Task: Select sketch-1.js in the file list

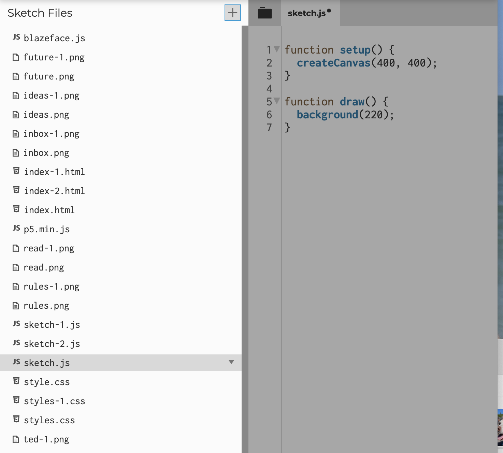Action: tap(52, 324)
